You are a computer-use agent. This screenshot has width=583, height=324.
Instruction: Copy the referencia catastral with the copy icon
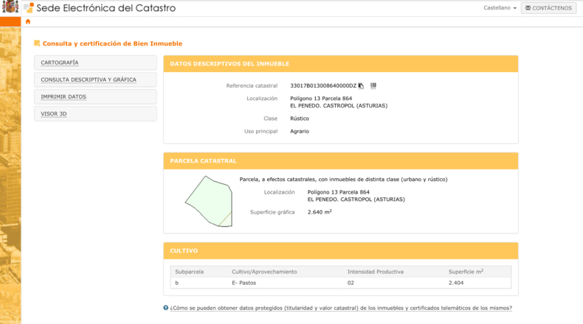point(361,85)
